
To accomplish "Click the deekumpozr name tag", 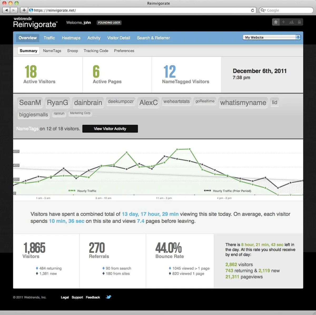I will pos(121,101).
